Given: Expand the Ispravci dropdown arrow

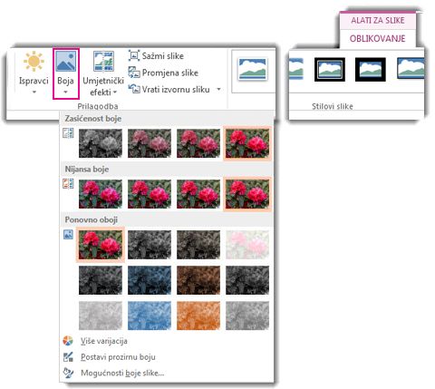Looking at the screenshot, I should pyautogui.click(x=34, y=92).
